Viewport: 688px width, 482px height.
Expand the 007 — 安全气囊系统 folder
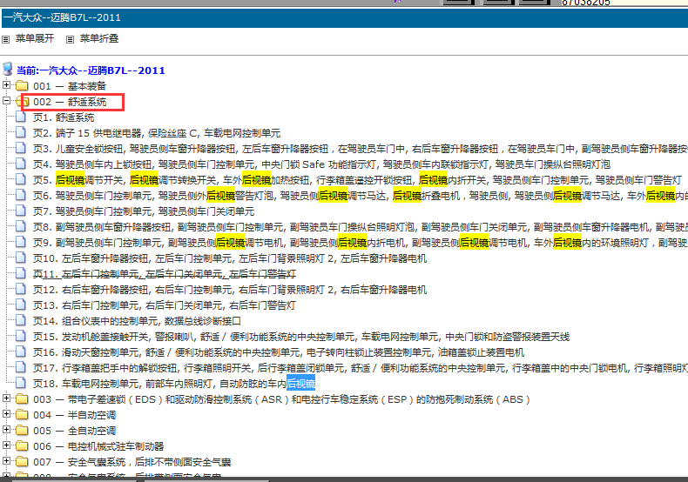point(6,461)
